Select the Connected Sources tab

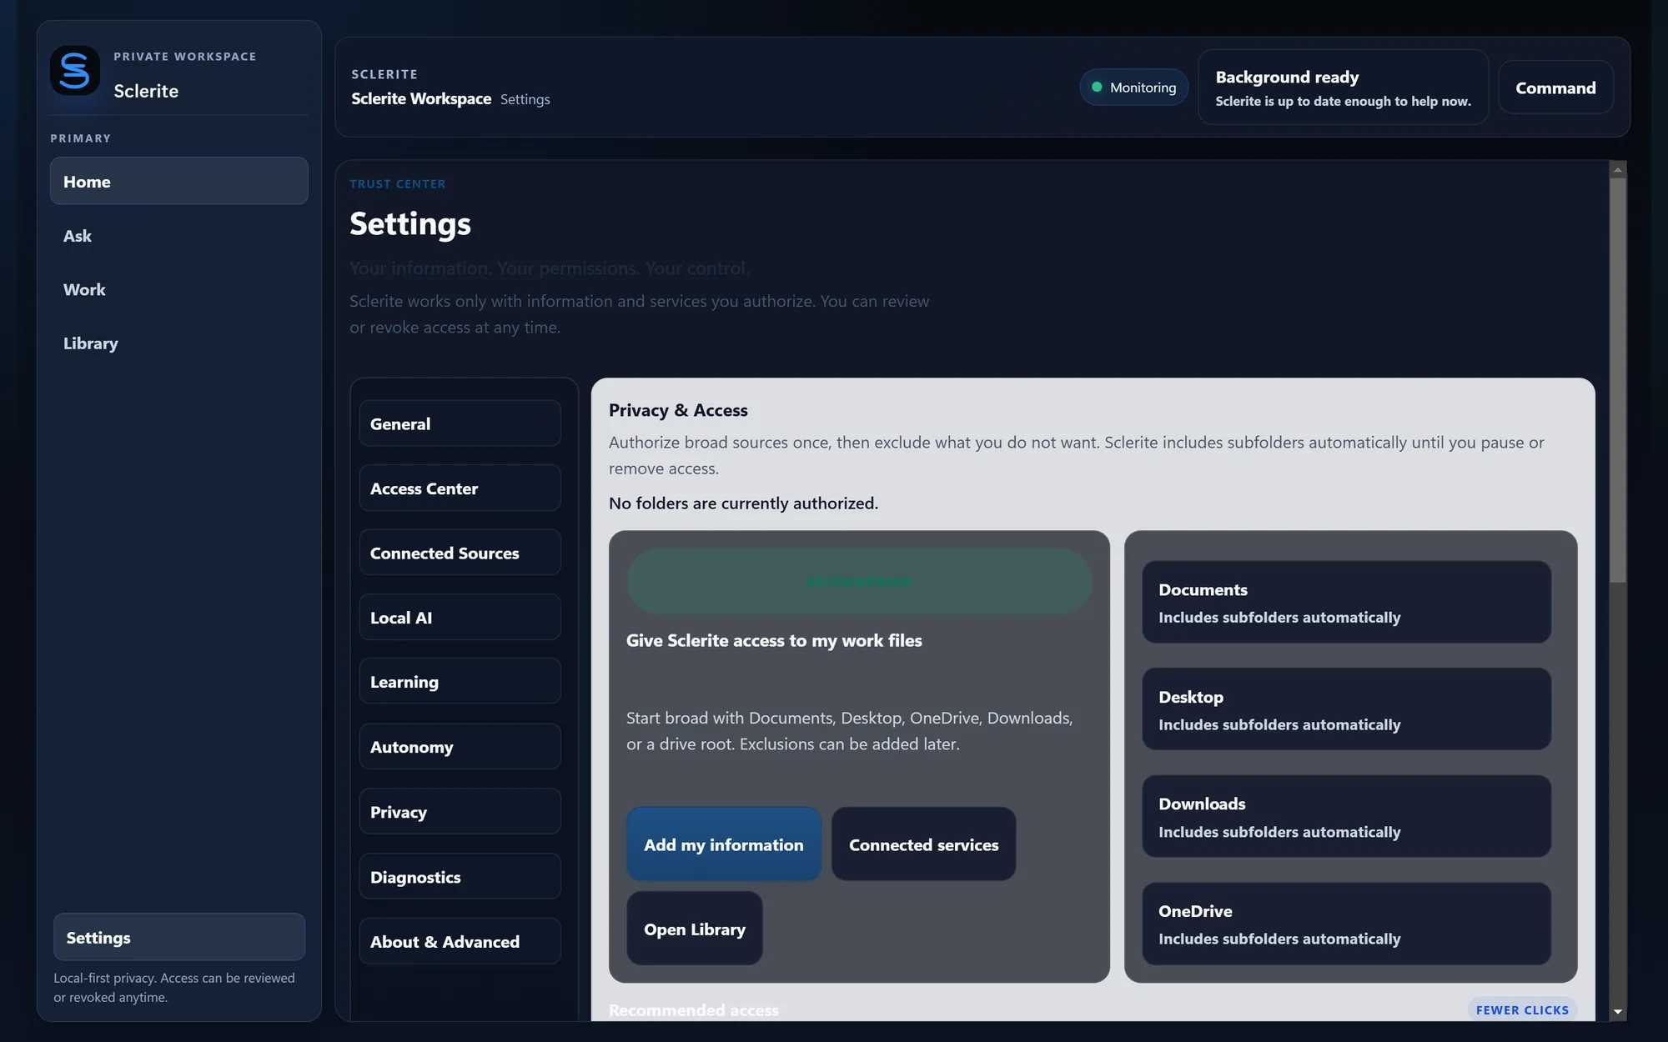point(460,553)
